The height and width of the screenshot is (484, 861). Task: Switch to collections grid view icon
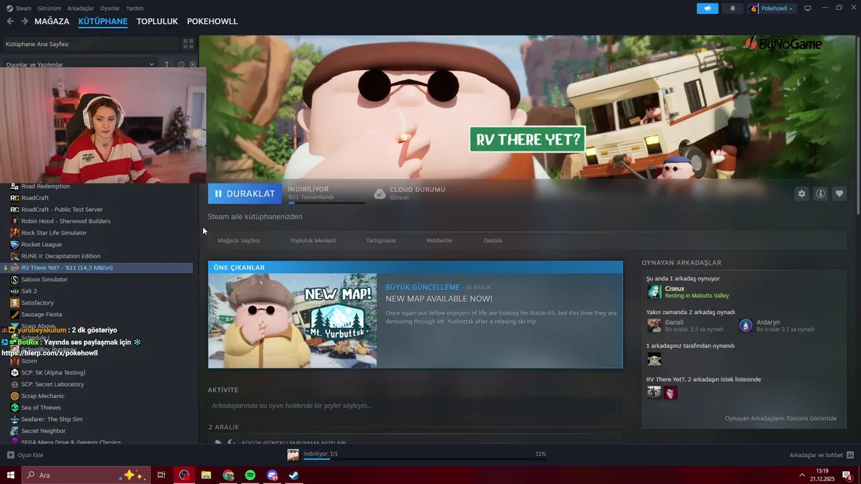coord(188,44)
